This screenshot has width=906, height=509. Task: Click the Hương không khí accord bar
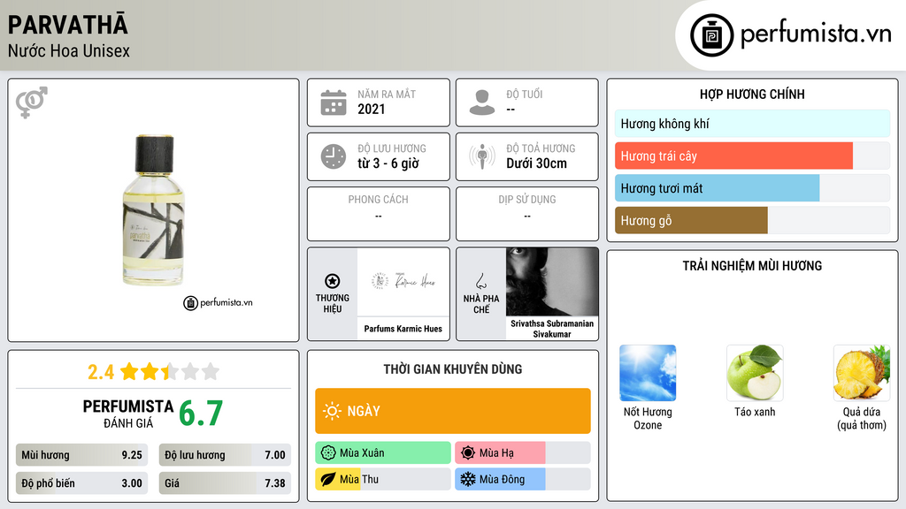[x=752, y=124]
